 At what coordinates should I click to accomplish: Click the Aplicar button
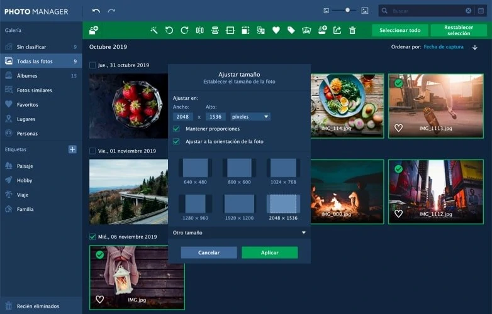point(269,252)
